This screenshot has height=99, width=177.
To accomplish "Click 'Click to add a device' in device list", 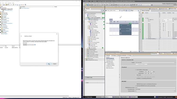I will tap(25, 8).
